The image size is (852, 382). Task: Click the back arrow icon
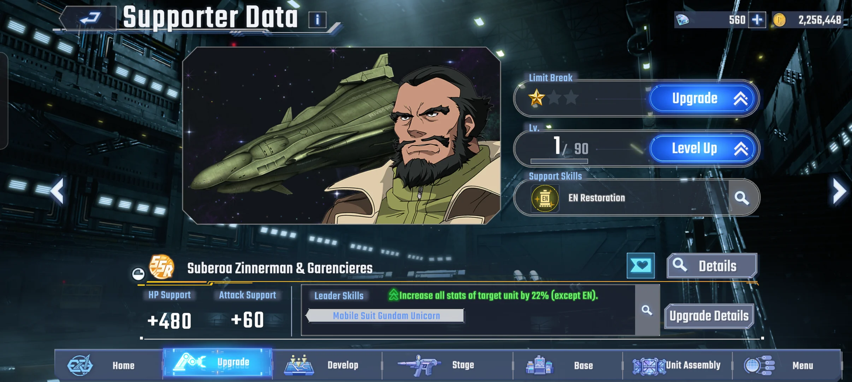tap(90, 18)
